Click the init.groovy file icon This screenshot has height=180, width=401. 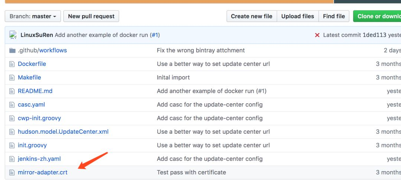point(12,145)
